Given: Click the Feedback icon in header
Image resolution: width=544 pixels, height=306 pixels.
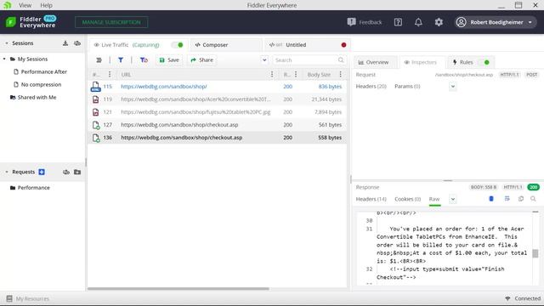Looking at the screenshot, I should pyautogui.click(x=351, y=22).
